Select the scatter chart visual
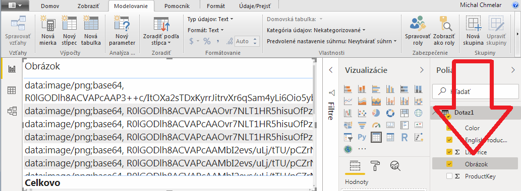Image resolution: width=521 pixels, height=191 pixels. click(x=362, y=113)
